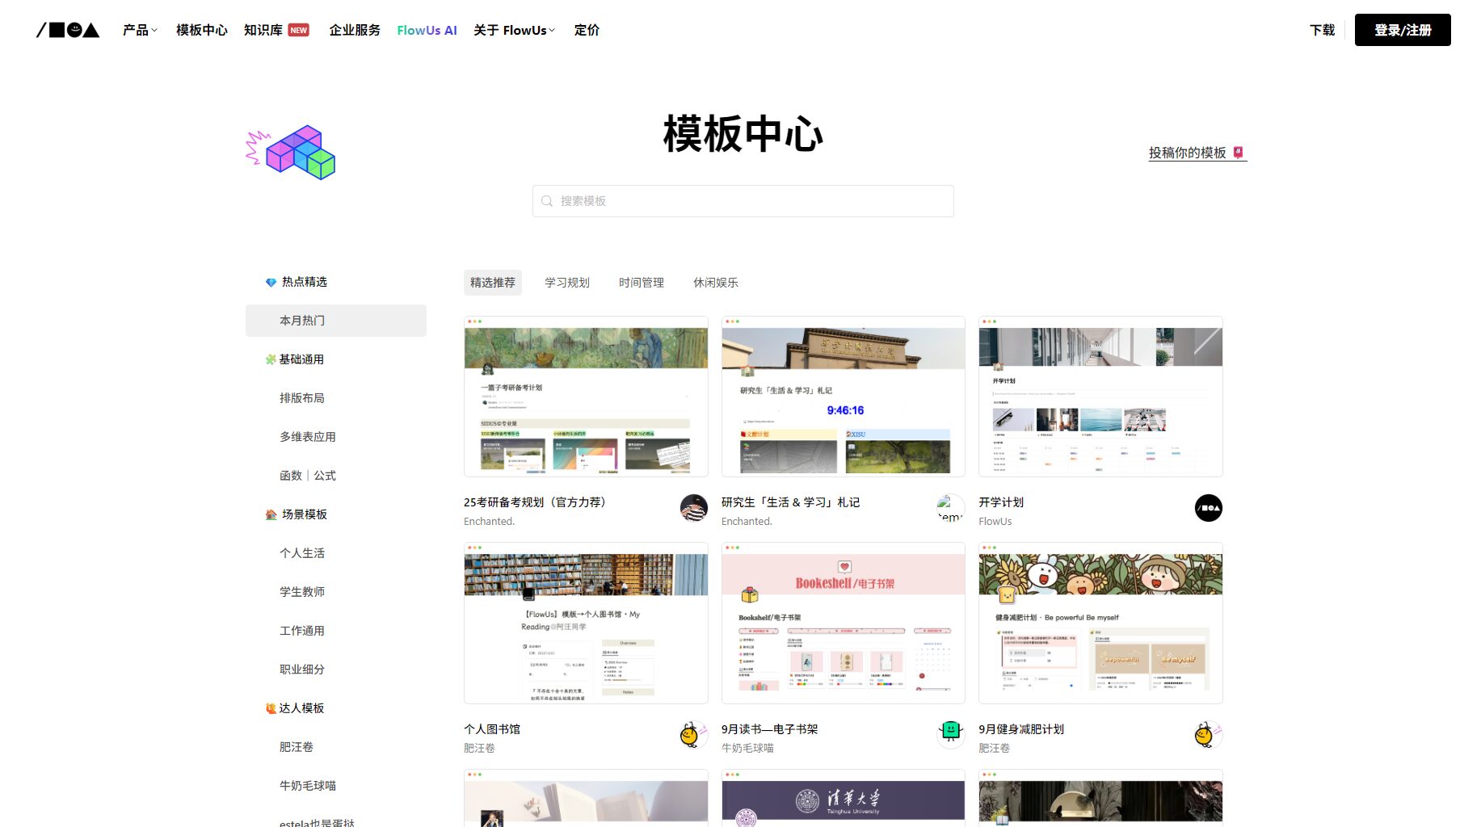The width and height of the screenshot is (1481, 827).
Task: Click the FlowUs logo in the top navigation
Action: (x=68, y=30)
